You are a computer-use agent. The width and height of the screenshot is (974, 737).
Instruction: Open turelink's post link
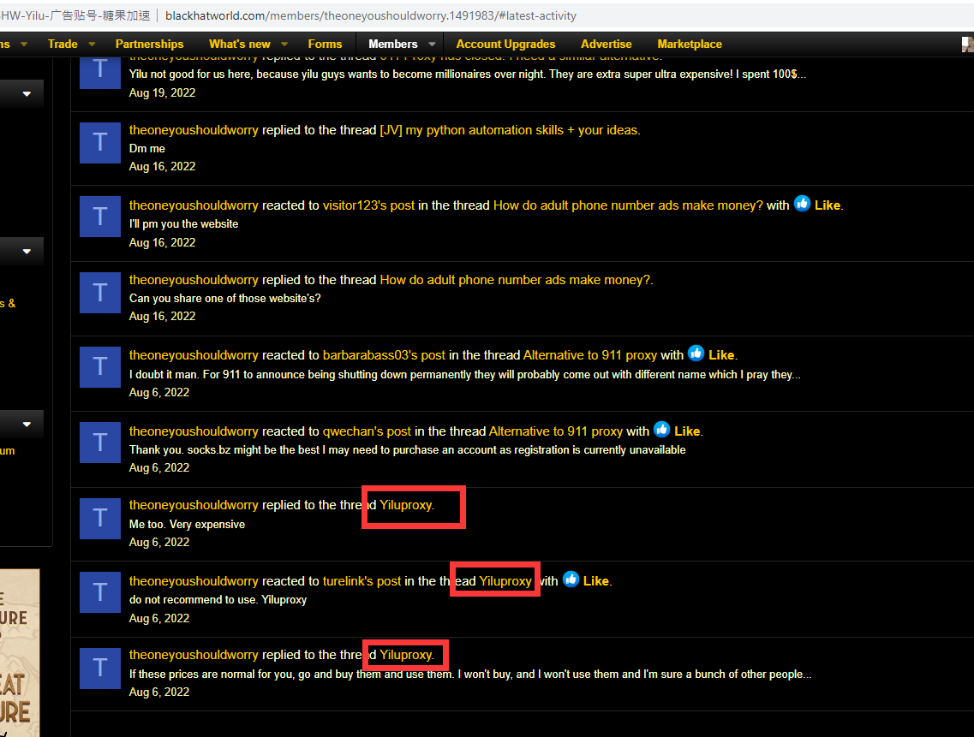(x=362, y=581)
